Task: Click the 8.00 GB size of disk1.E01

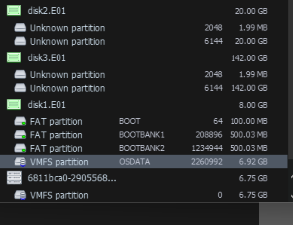Action: (253, 105)
